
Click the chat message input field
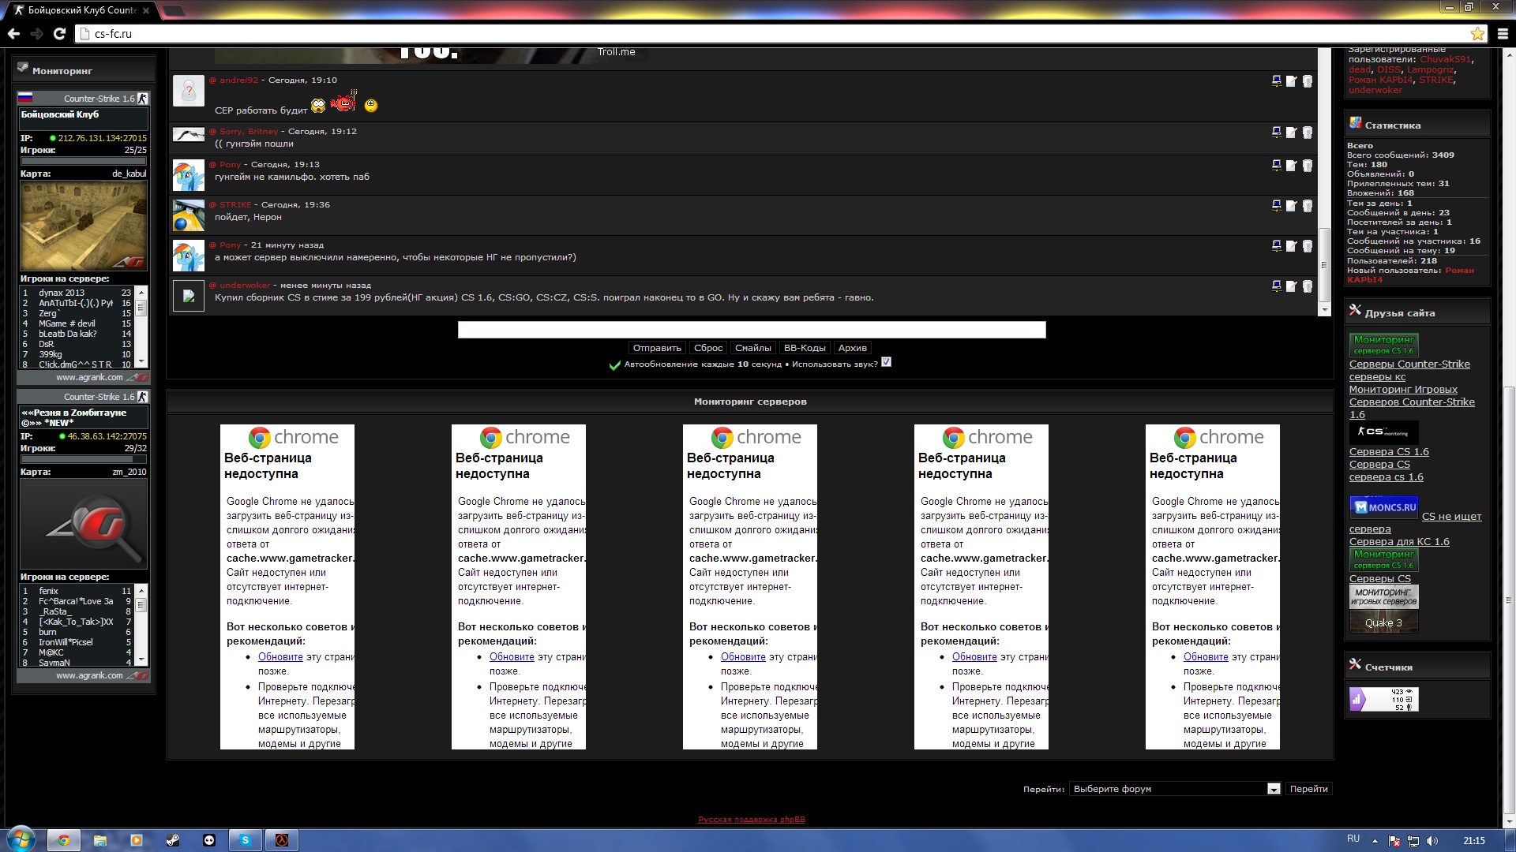752,330
